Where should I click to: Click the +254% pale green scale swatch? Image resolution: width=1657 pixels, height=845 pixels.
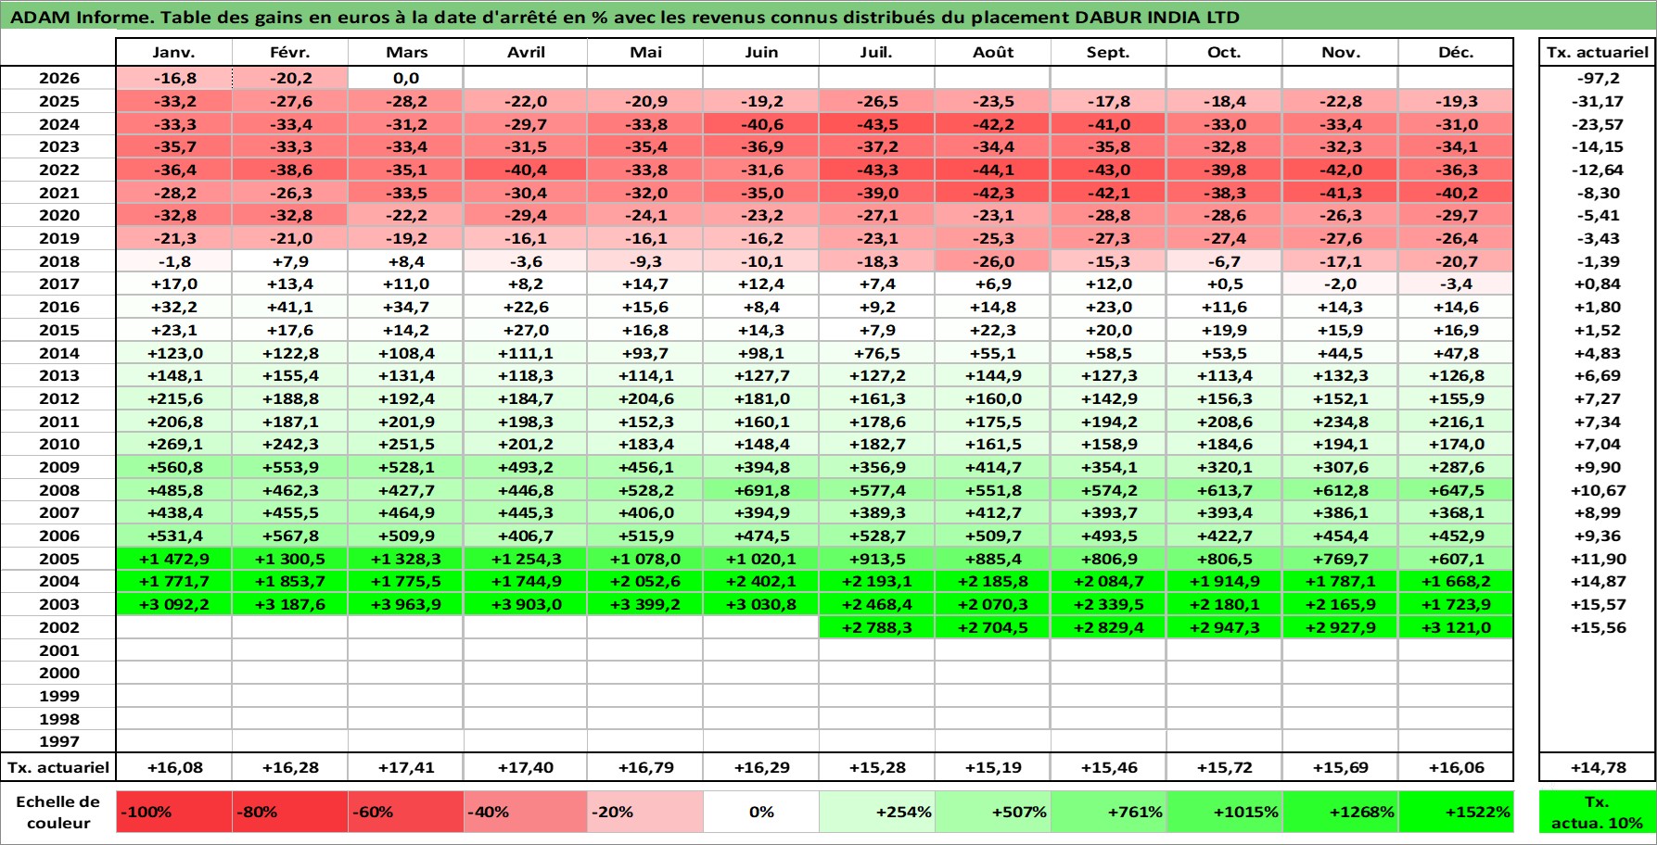pyautogui.click(x=877, y=812)
